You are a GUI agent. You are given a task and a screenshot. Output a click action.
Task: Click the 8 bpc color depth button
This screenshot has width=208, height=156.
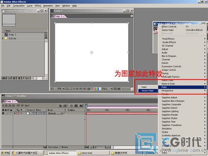(x=26, y=78)
